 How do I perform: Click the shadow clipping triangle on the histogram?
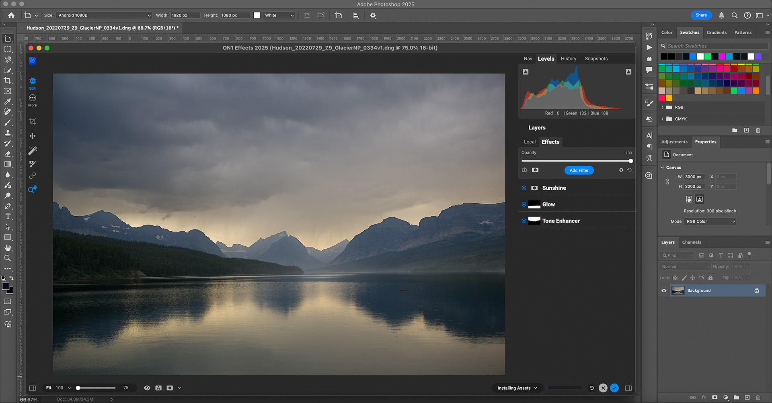526,71
